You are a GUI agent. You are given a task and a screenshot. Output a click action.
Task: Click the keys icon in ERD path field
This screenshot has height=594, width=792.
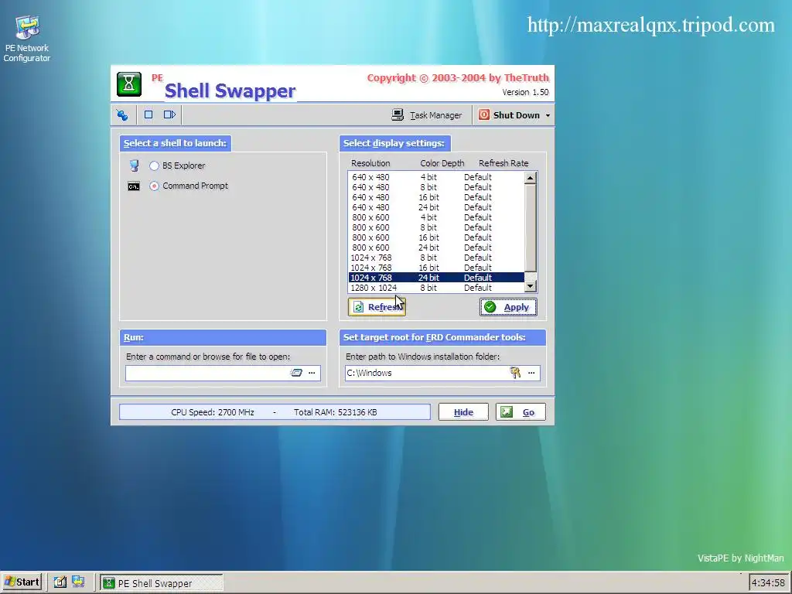coord(515,373)
